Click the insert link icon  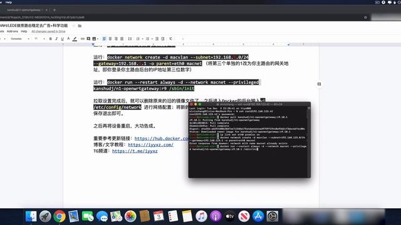(82, 39)
